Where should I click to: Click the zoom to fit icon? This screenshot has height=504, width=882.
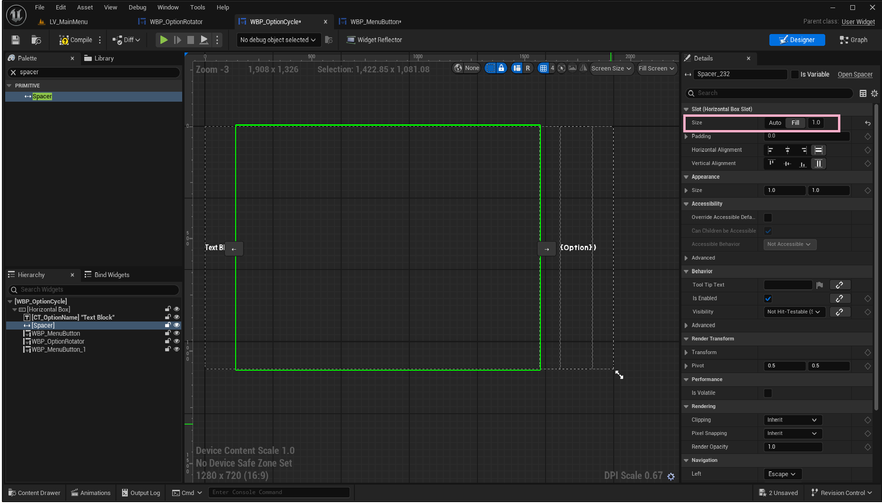[562, 68]
